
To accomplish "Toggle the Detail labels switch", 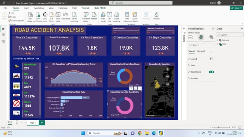I will coord(211,72).
